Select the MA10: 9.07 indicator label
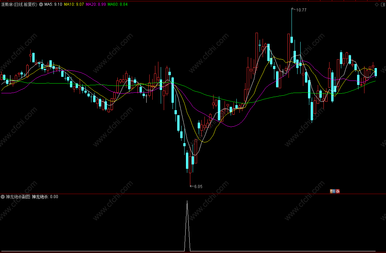 pyautogui.click(x=74, y=4)
